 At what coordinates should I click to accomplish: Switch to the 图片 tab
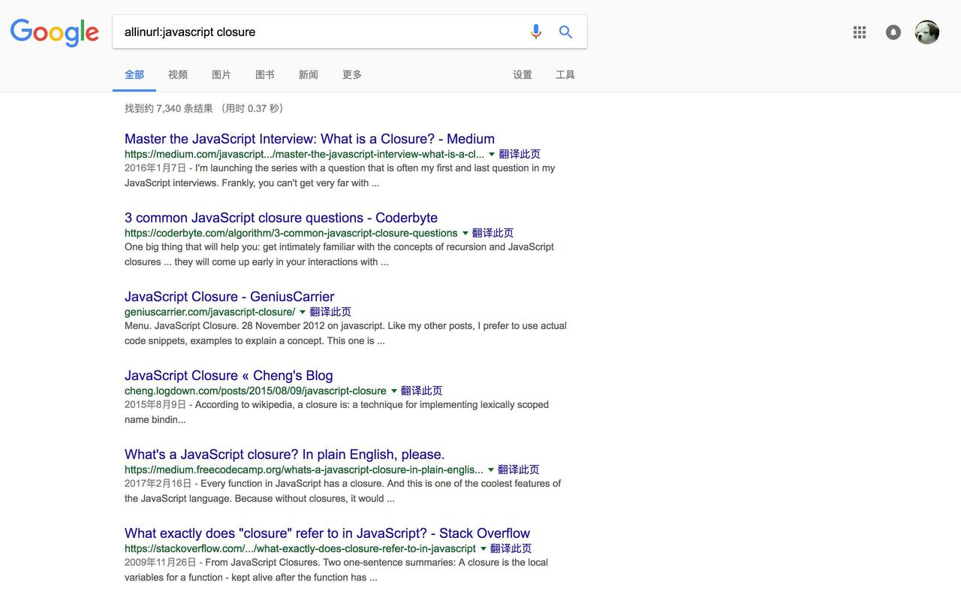tap(221, 74)
